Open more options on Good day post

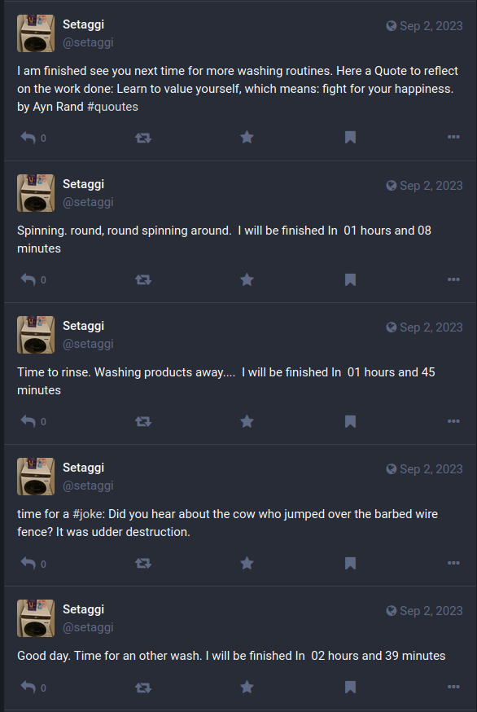click(x=453, y=687)
